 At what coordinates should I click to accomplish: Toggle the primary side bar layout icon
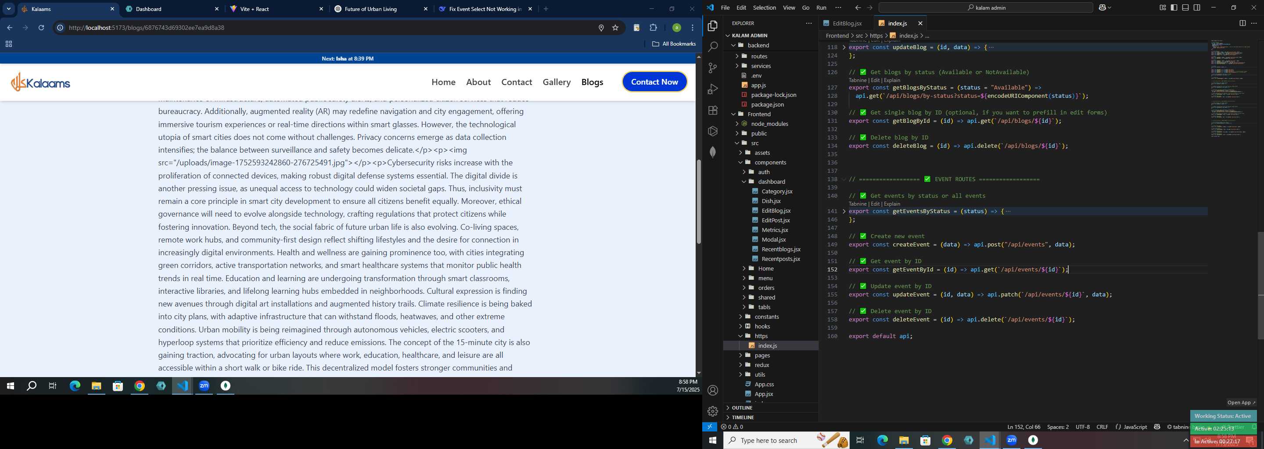1174,8
